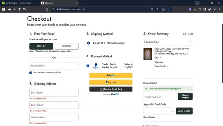Click the browser forward arrow
This screenshot has width=223, height=126.
[x=14, y=9]
